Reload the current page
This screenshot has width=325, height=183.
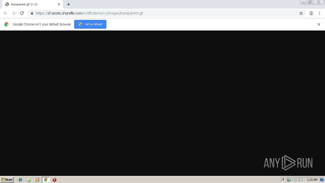pos(22,13)
